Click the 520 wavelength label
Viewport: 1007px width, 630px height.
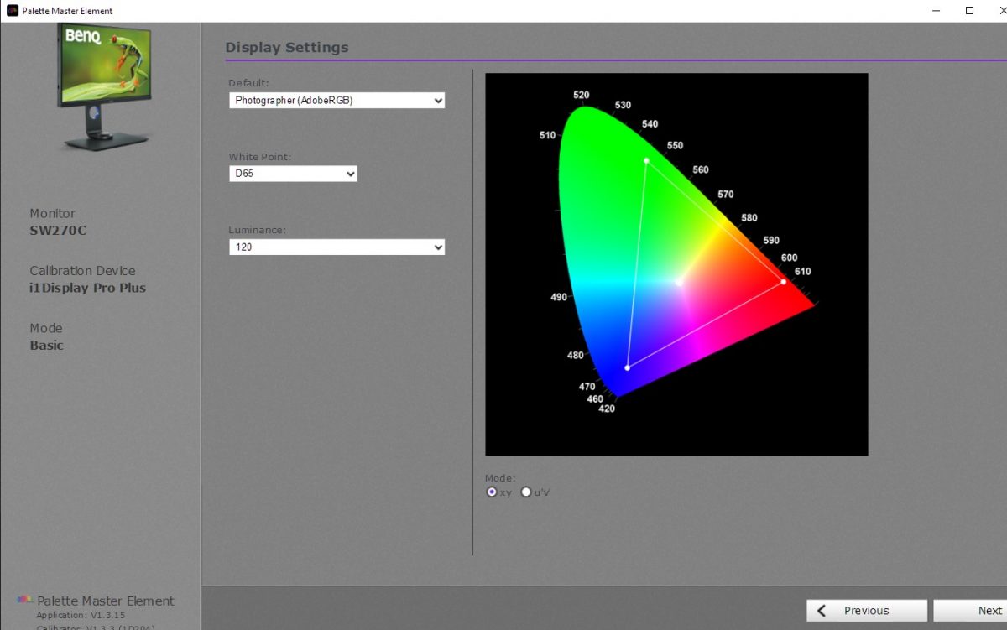(x=582, y=95)
